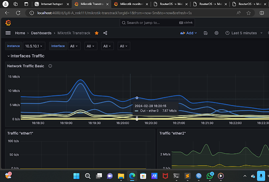Open the tab actions menu icon
Screen dimensions: 269x182
point(26,4)
